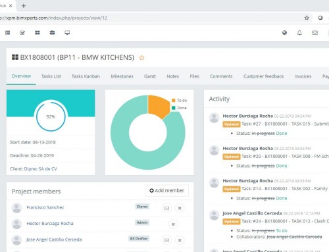Toggle the To do legend entry
This screenshot has height=252, width=329.
(x=180, y=101)
